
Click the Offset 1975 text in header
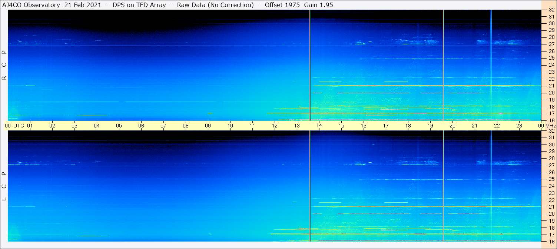282,5
